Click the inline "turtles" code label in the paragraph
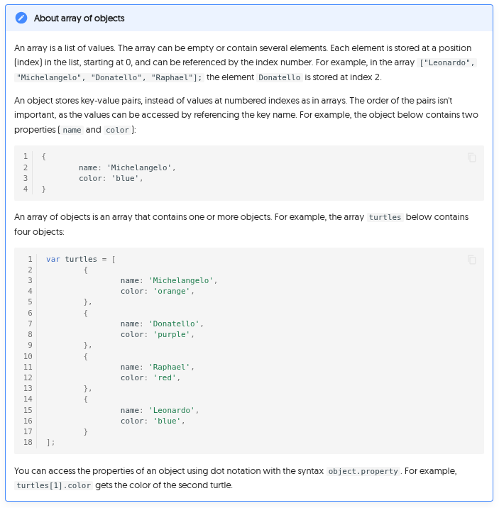 click(x=385, y=217)
